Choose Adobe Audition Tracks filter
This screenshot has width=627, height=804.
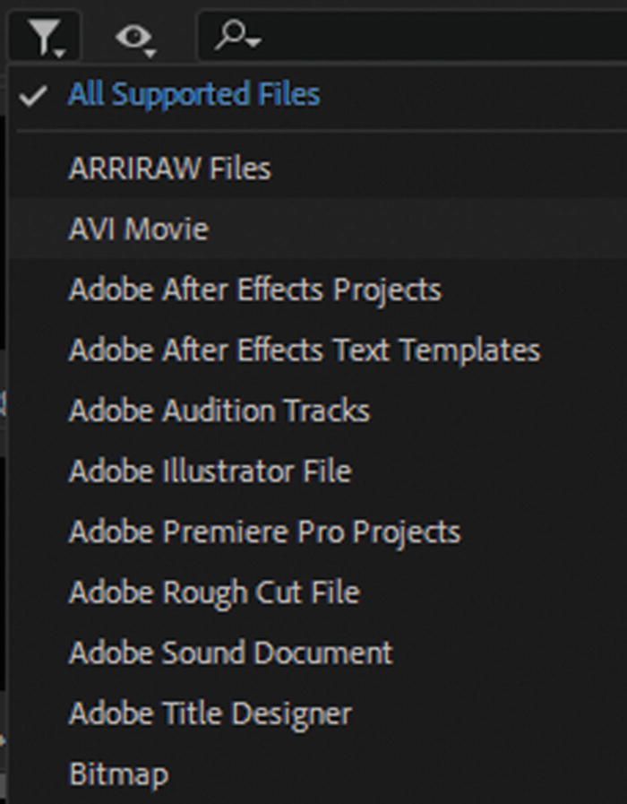[219, 411]
